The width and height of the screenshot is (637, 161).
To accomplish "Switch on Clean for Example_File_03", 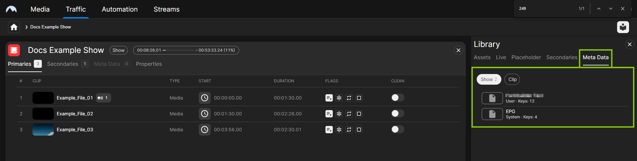I will click(x=397, y=129).
